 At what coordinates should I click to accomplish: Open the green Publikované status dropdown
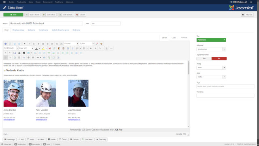point(211,40)
